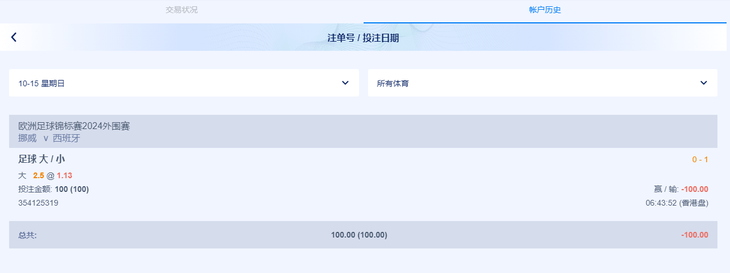Click the 赢 / 输 -100.00 result
Image resolution: width=730 pixels, height=273 pixels.
(x=681, y=189)
